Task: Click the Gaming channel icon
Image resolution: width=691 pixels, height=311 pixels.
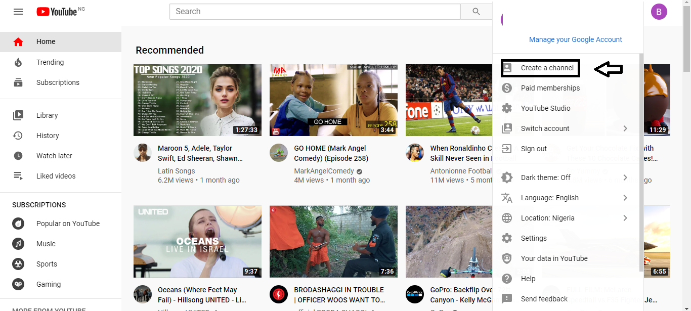Action: coord(18,284)
